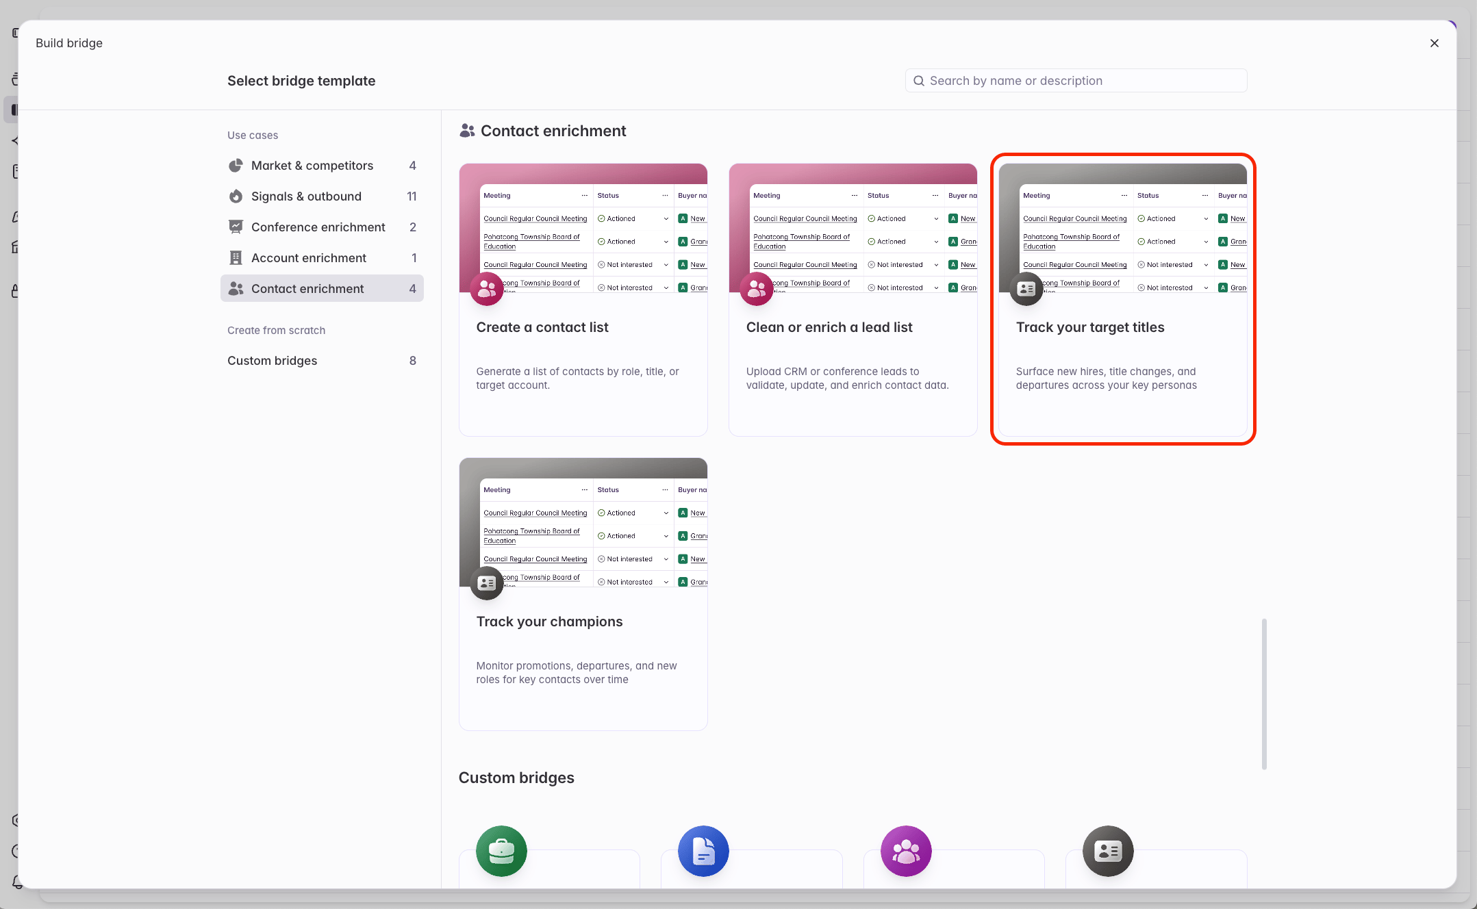Click the magnifier icon in the search field
1477x909 pixels.
(919, 81)
